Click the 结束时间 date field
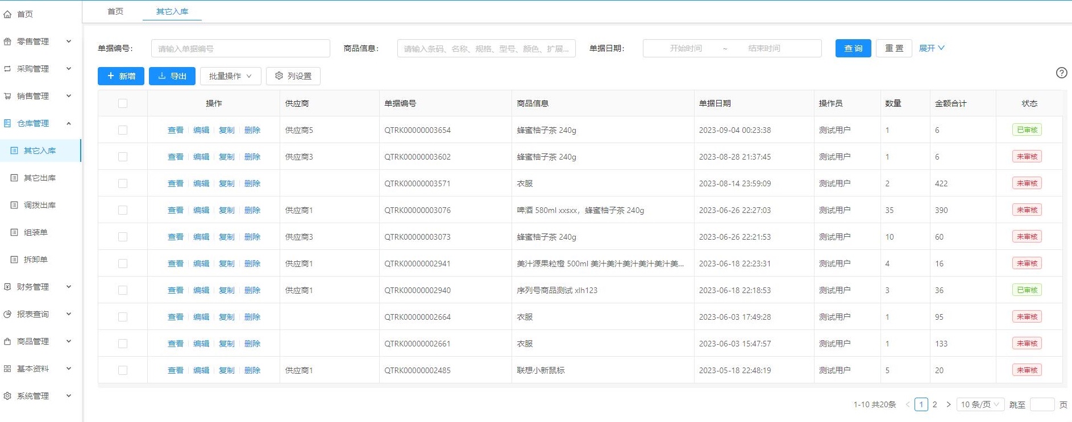The width and height of the screenshot is (1072, 422). [x=764, y=48]
